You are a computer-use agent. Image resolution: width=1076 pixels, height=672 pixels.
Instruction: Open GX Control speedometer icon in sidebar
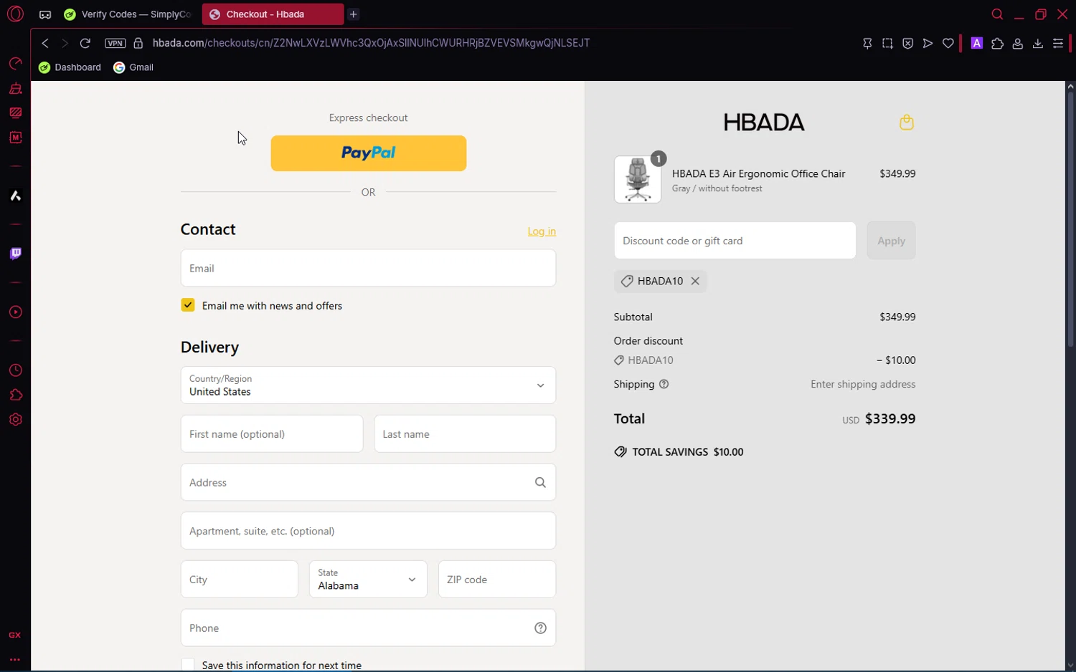point(15,64)
